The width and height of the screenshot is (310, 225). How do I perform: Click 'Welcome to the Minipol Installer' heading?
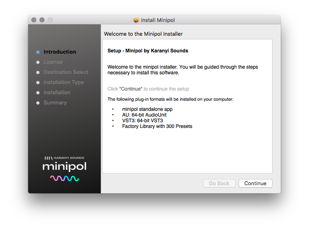tap(143, 34)
